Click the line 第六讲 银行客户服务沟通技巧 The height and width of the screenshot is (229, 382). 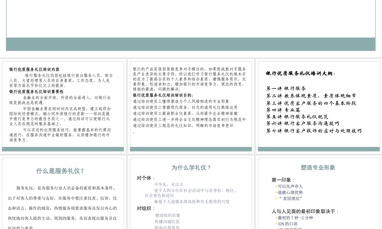(303, 124)
